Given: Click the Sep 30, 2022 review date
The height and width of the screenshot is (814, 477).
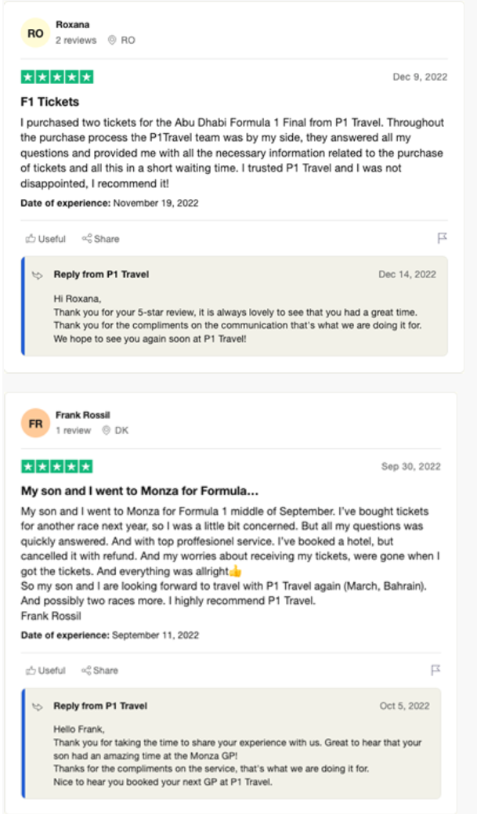Looking at the screenshot, I should tap(410, 467).
